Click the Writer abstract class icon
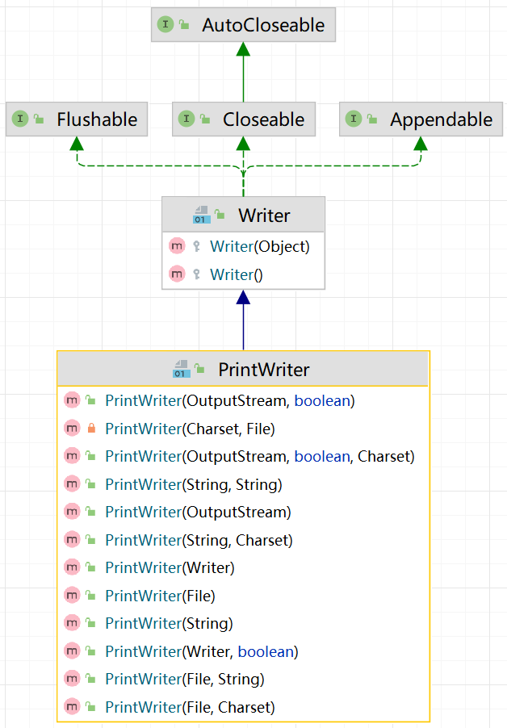Image resolution: width=507 pixels, height=728 pixels. [x=201, y=215]
